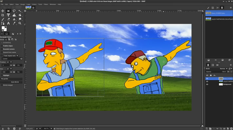Click the canvas navigation icon
The image size is (233, 130).
pos(202,126)
